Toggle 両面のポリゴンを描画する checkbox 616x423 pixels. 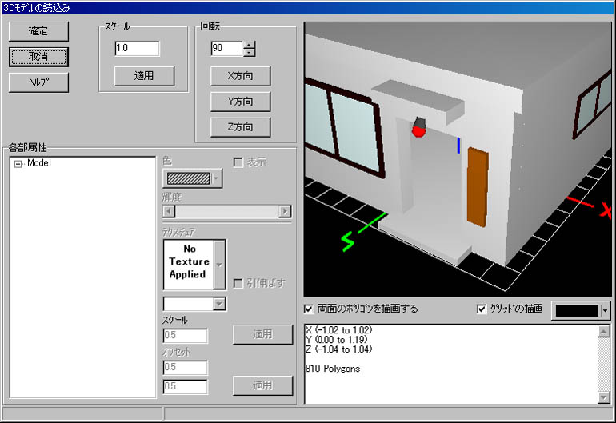[309, 309]
